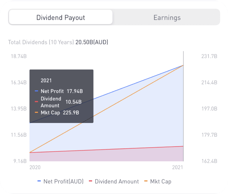Click Net Profit 17.94B in the tooltip

coord(61,91)
